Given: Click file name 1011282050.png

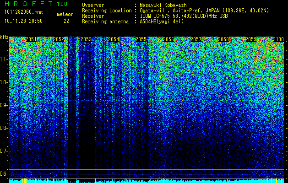Looking at the screenshot, I should click(24, 12).
